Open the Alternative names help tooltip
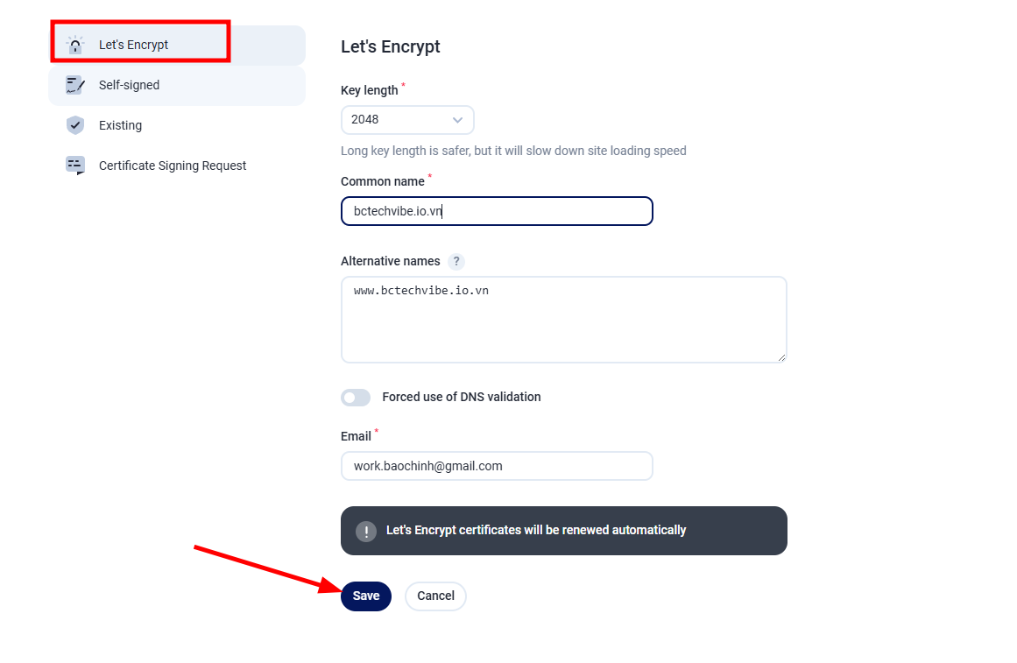The width and height of the screenshot is (1017, 663). coord(456,261)
